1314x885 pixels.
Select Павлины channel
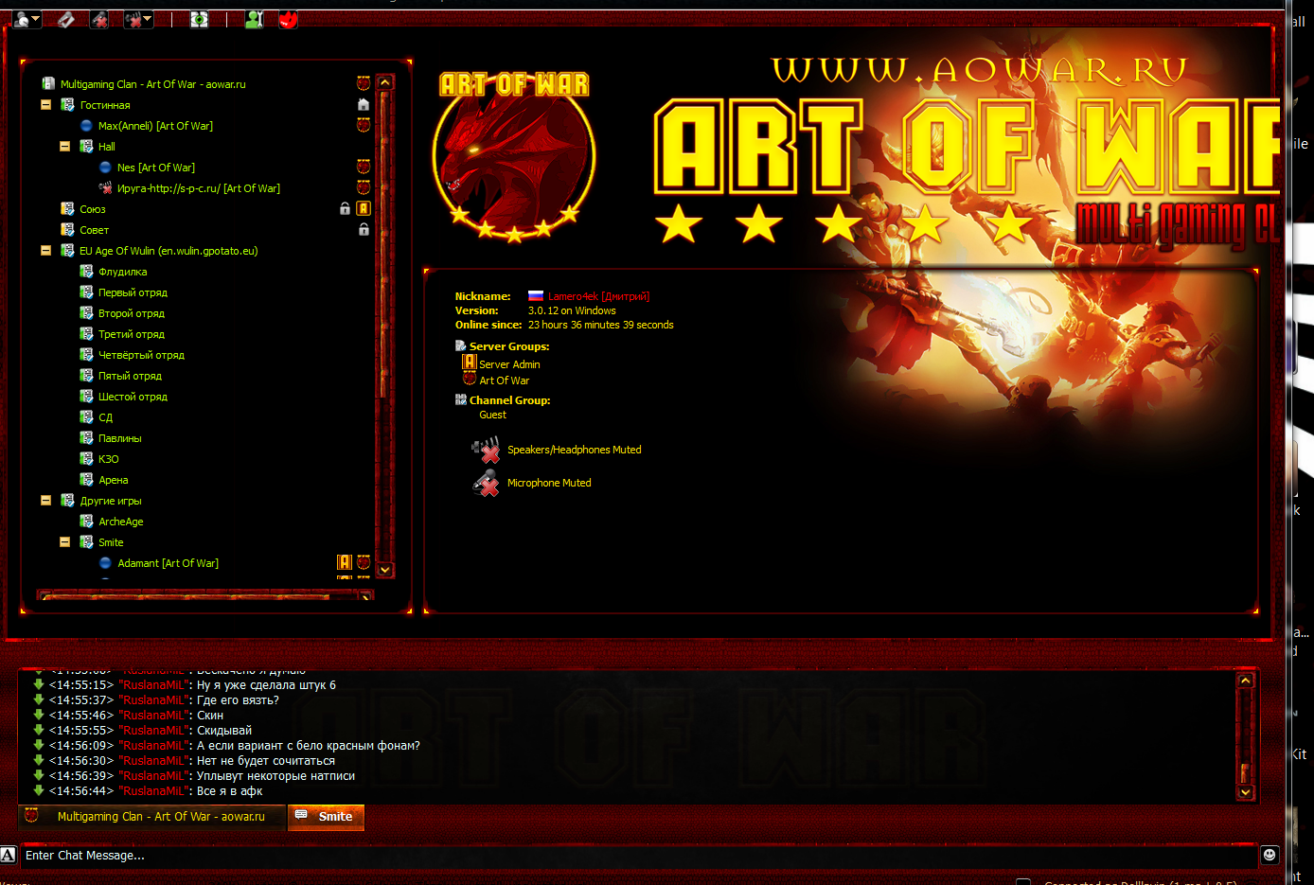coord(119,438)
